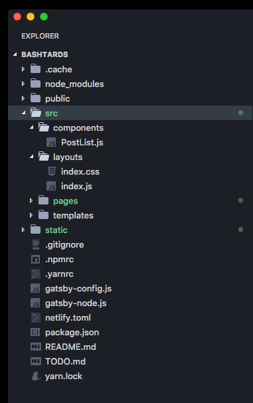
Task: Click the JS icon beside gatsby-config.js
Action: pos(35,288)
